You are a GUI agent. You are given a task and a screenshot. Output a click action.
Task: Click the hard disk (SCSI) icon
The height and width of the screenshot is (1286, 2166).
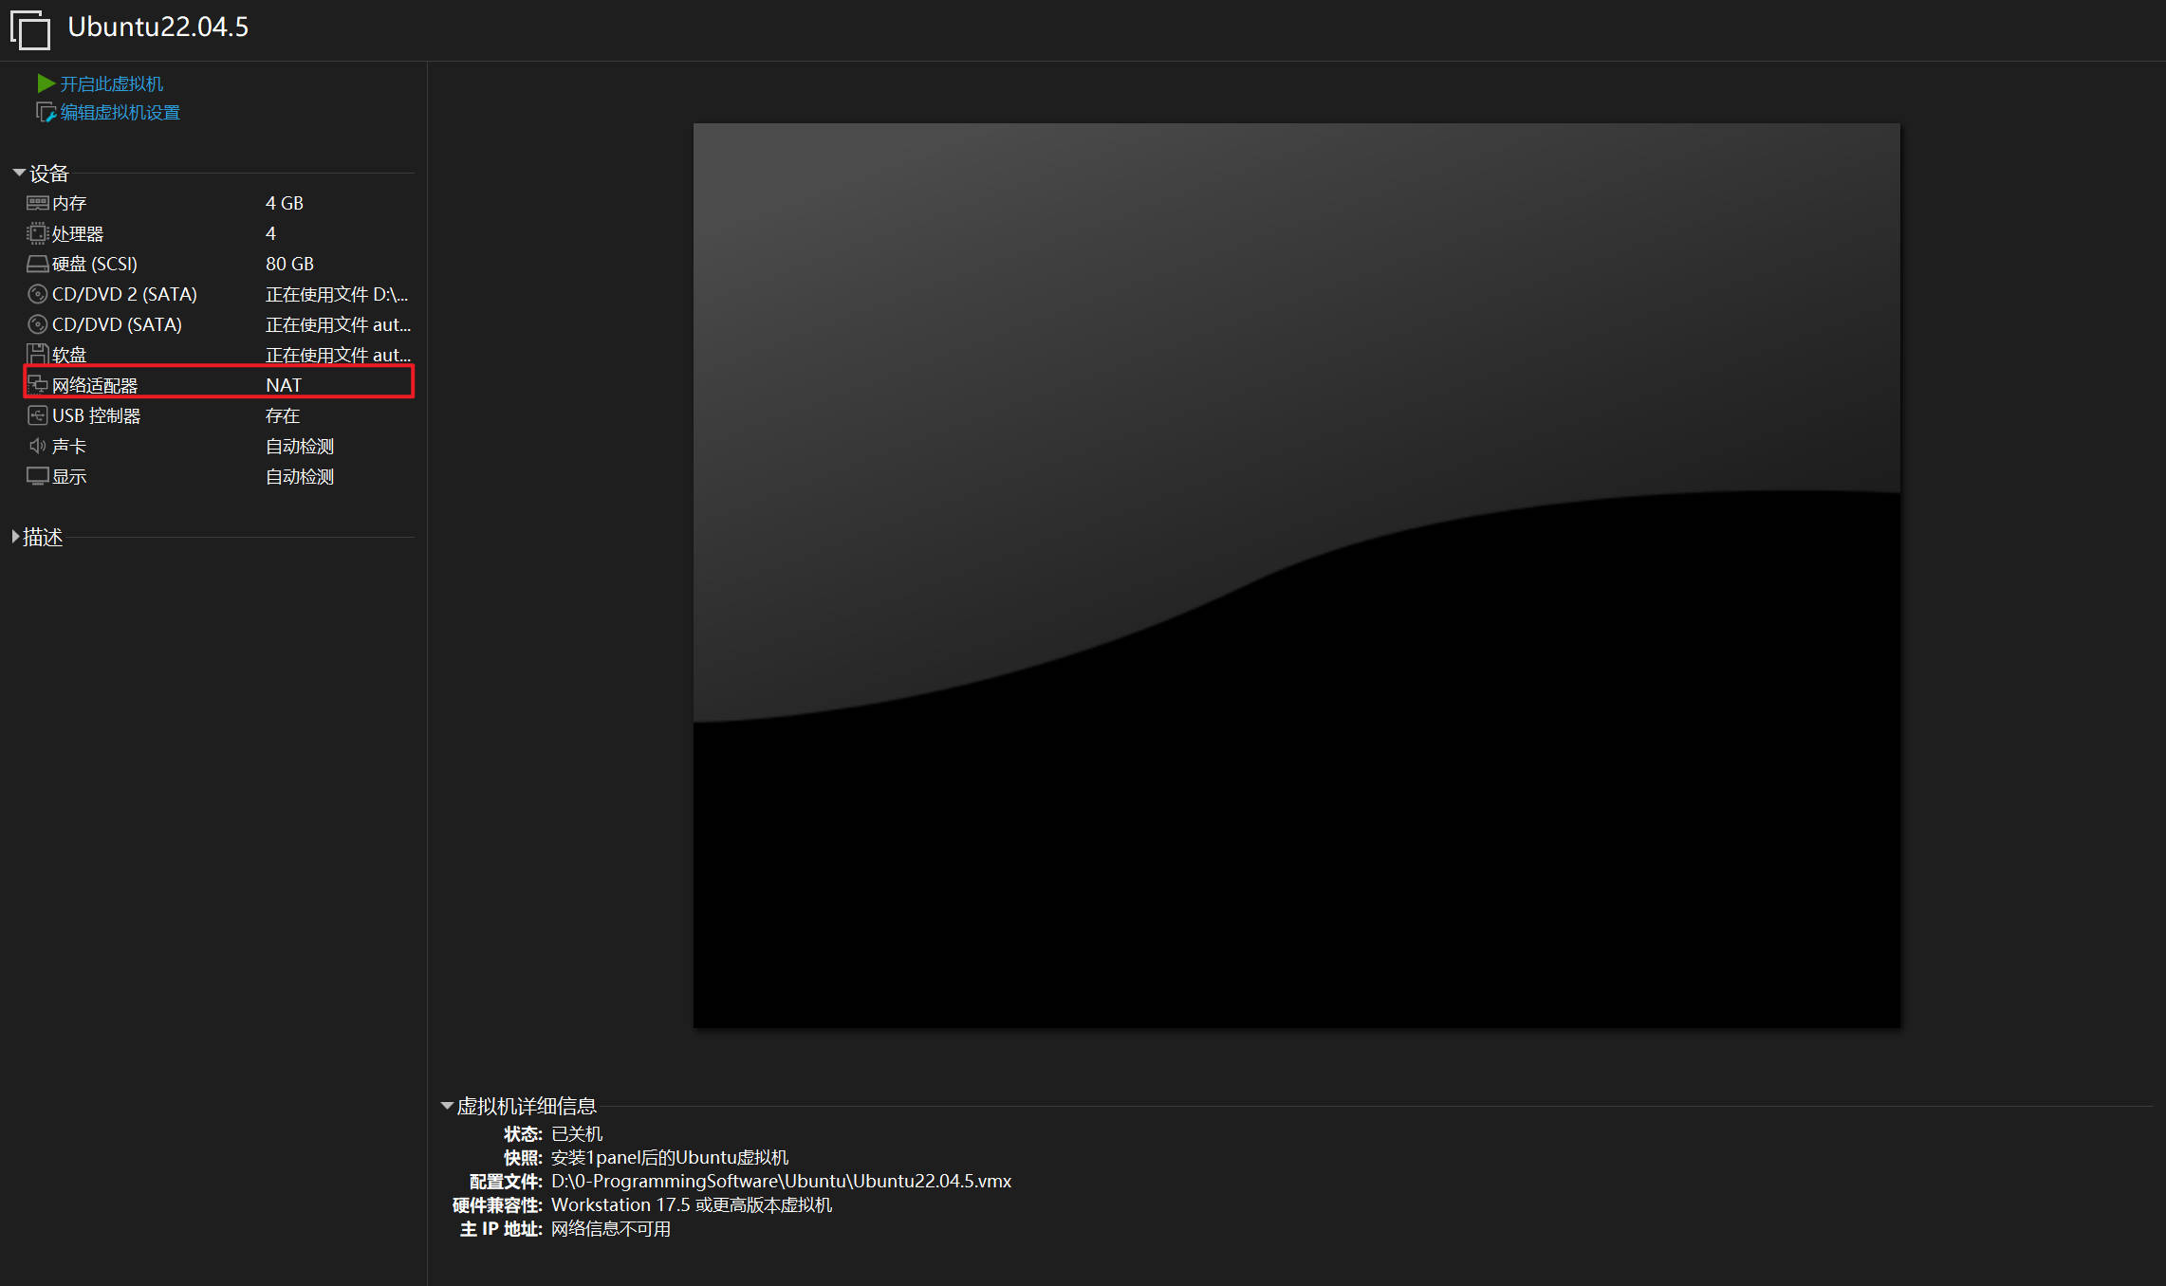(x=37, y=264)
